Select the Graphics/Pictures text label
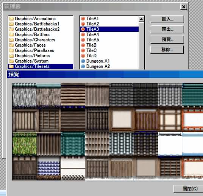The width and height of the screenshot is (203, 196). pos(32,56)
